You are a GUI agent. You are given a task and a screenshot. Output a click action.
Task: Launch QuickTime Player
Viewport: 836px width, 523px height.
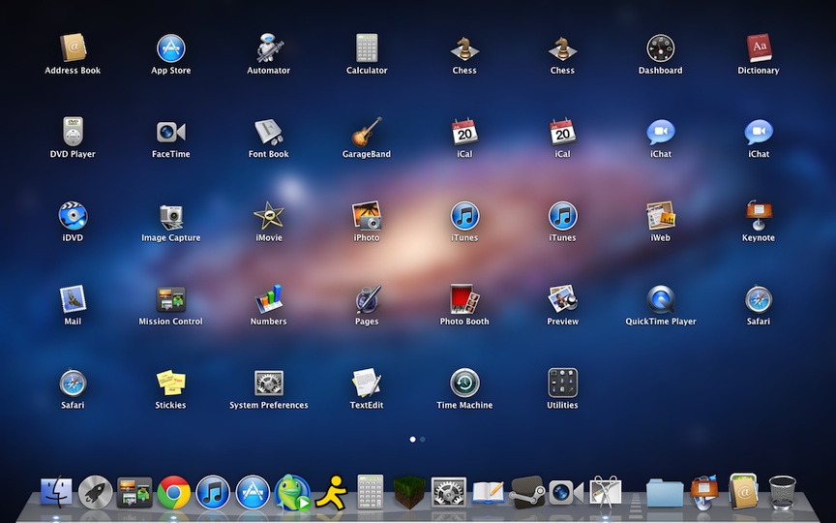pos(660,299)
